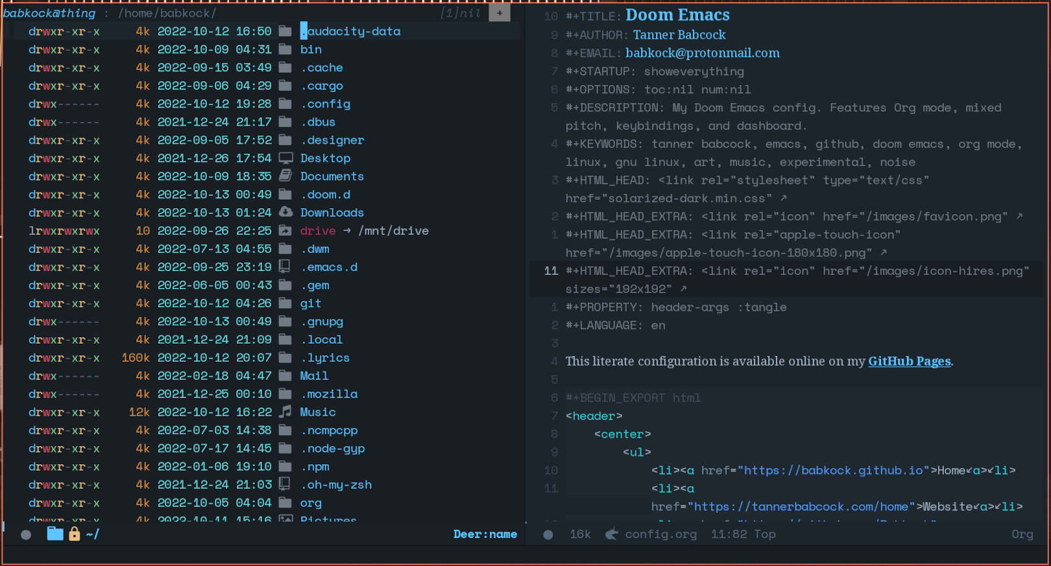This screenshot has width=1051, height=566.
Task: Click the #+BEGIN_EXPORT html line
Action: pyautogui.click(x=633, y=398)
